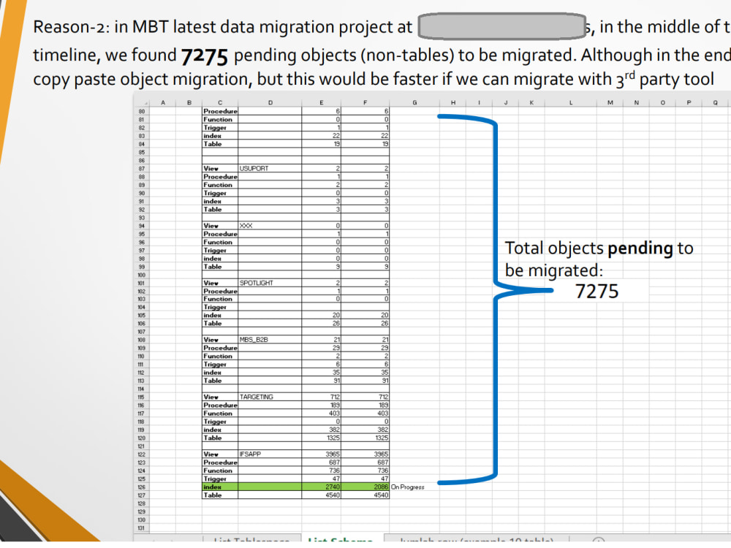731x548 pixels.
Task: Select column E cell showing 4540
Action: (321, 495)
